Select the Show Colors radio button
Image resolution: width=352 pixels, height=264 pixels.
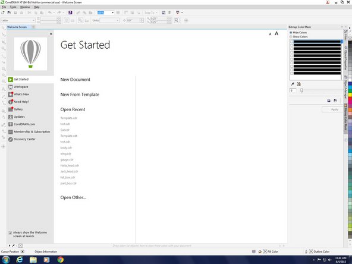291,37
